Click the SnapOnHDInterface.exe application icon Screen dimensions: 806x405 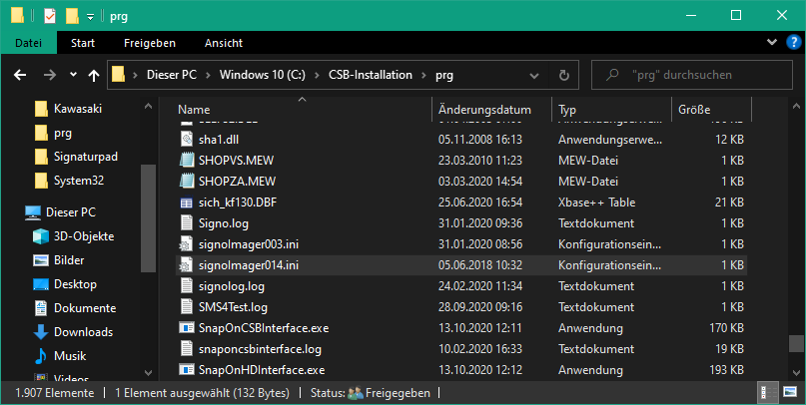pyautogui.click(x=186, y=369)
